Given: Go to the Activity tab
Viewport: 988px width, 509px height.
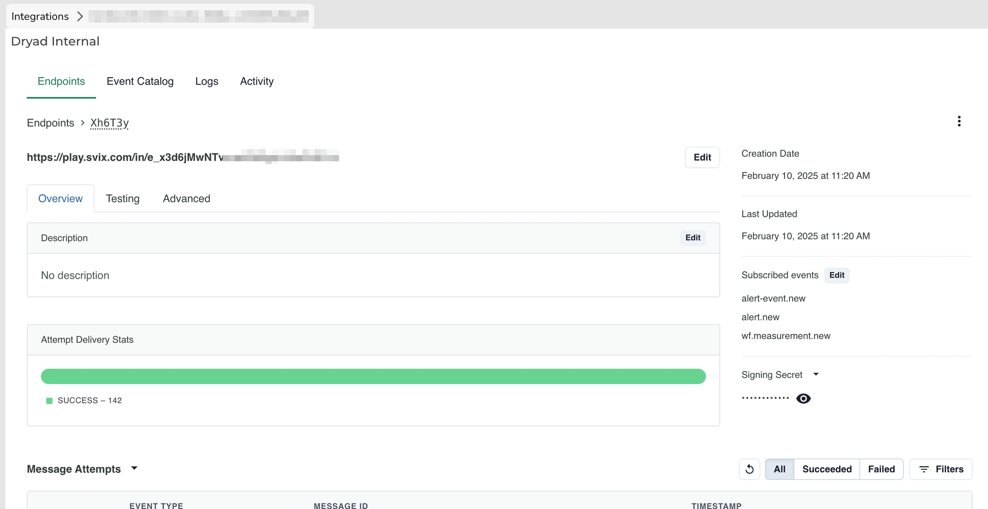Looking at the screenshot, I should (256, 81).
